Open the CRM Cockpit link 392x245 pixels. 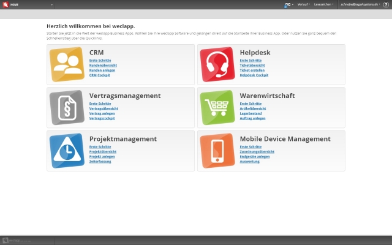pyautogui.click(x=99, y=75)
